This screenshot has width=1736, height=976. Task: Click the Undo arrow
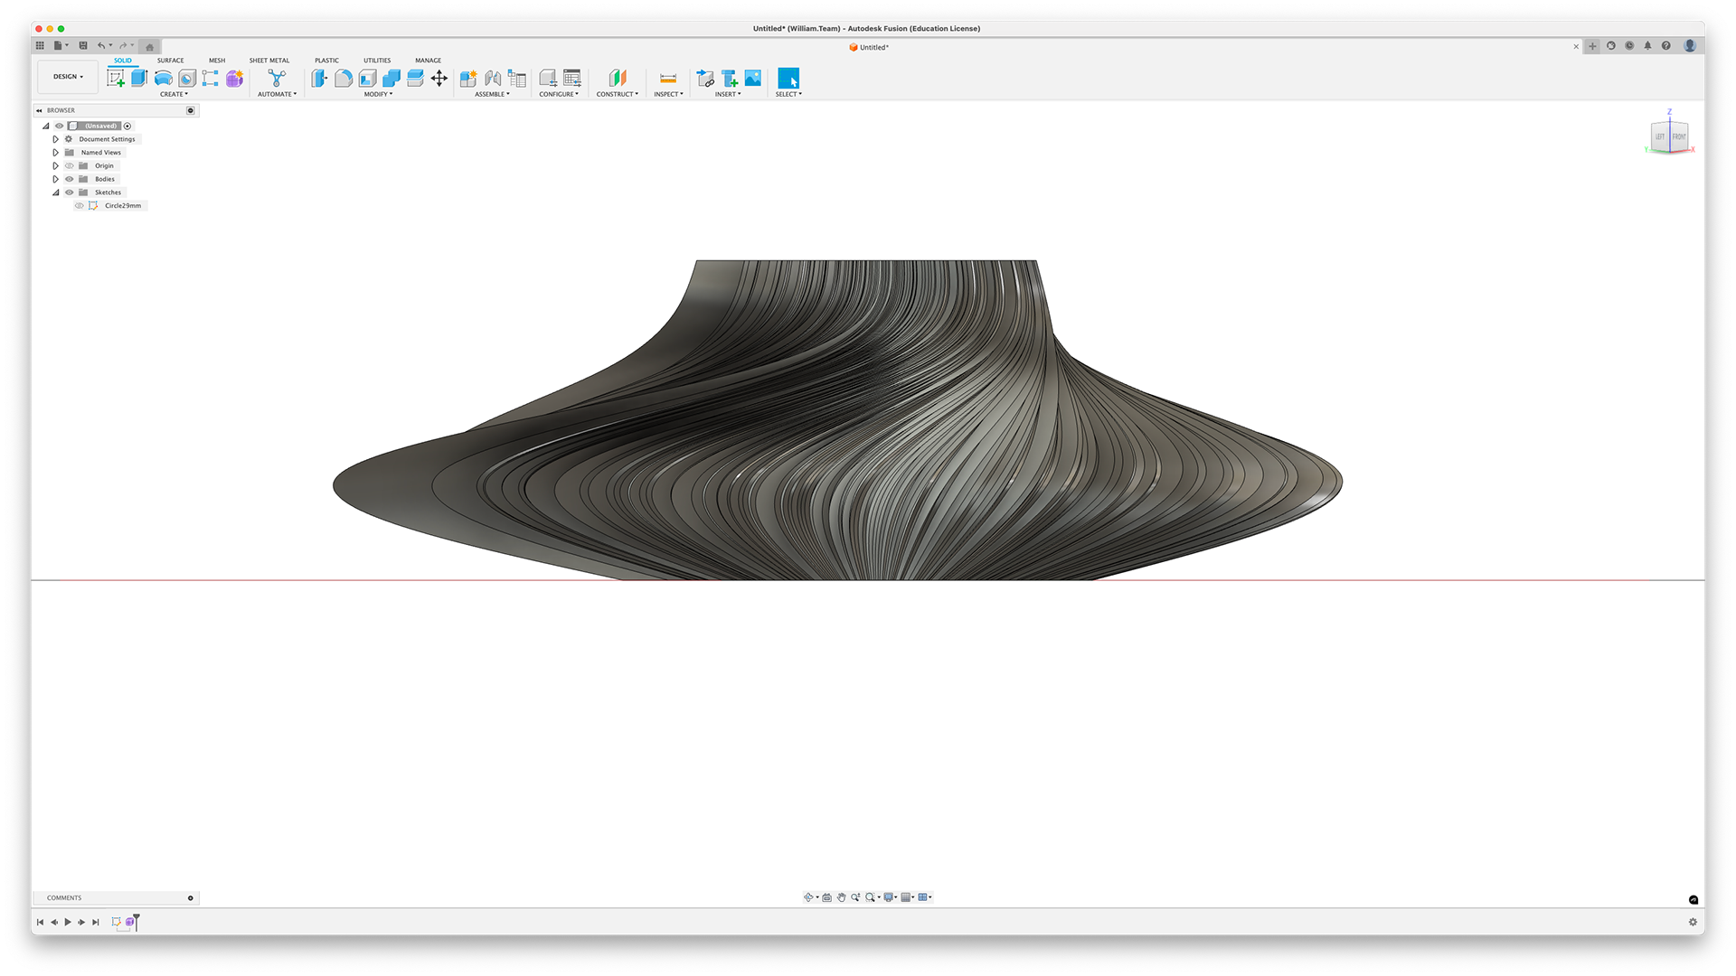[x=101, y=45]
